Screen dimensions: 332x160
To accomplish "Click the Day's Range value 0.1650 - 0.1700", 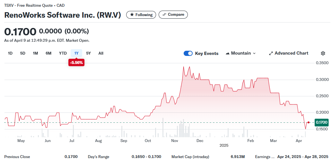I will (x=146, y=157).
